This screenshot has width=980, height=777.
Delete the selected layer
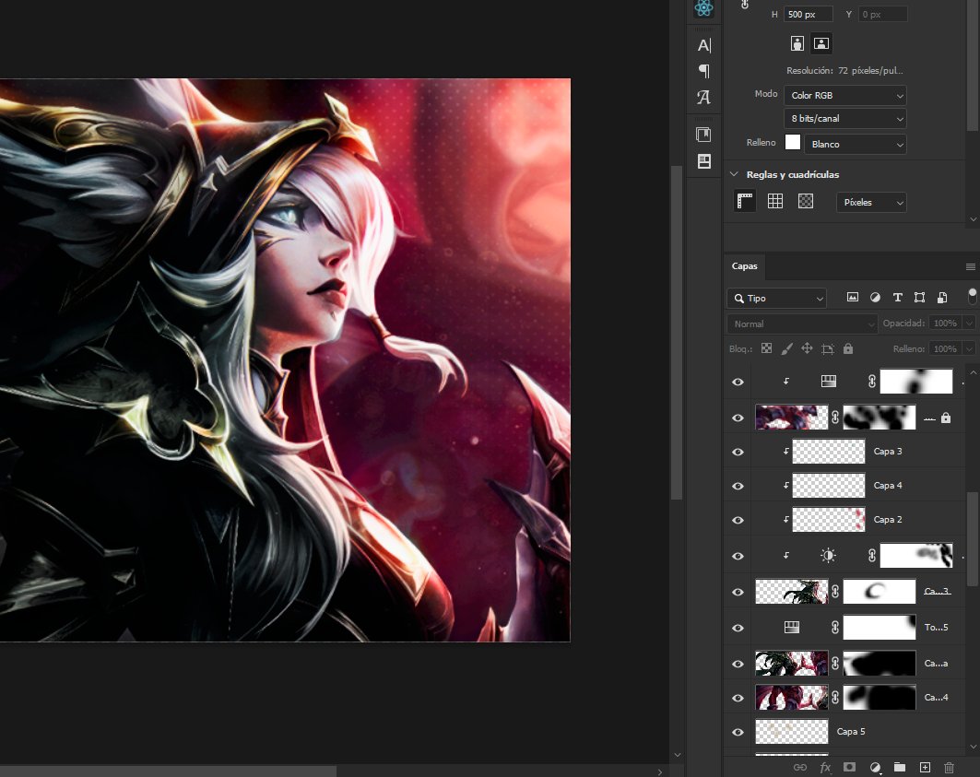click(949, 767)
